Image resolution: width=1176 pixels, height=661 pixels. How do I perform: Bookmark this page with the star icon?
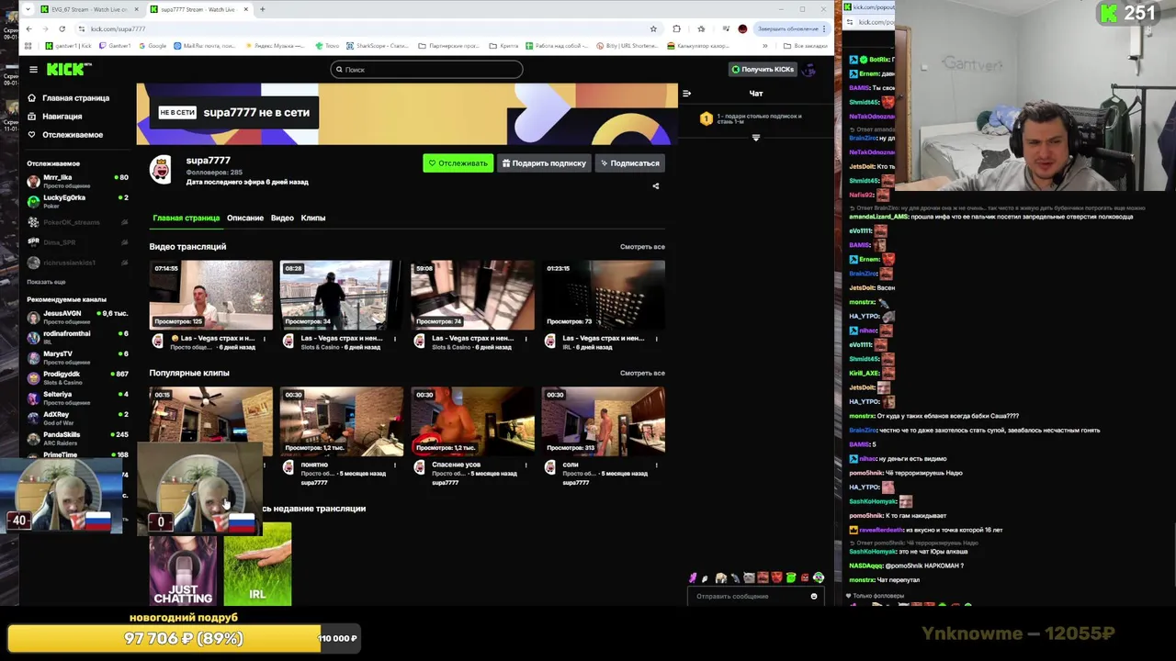point(653,28)
